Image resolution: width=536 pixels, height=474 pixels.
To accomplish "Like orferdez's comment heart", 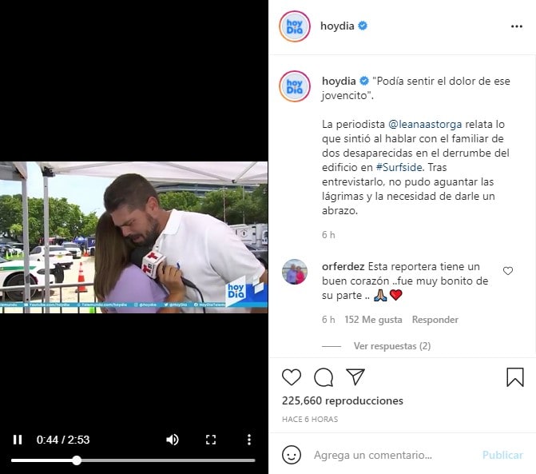I will 508,271.
